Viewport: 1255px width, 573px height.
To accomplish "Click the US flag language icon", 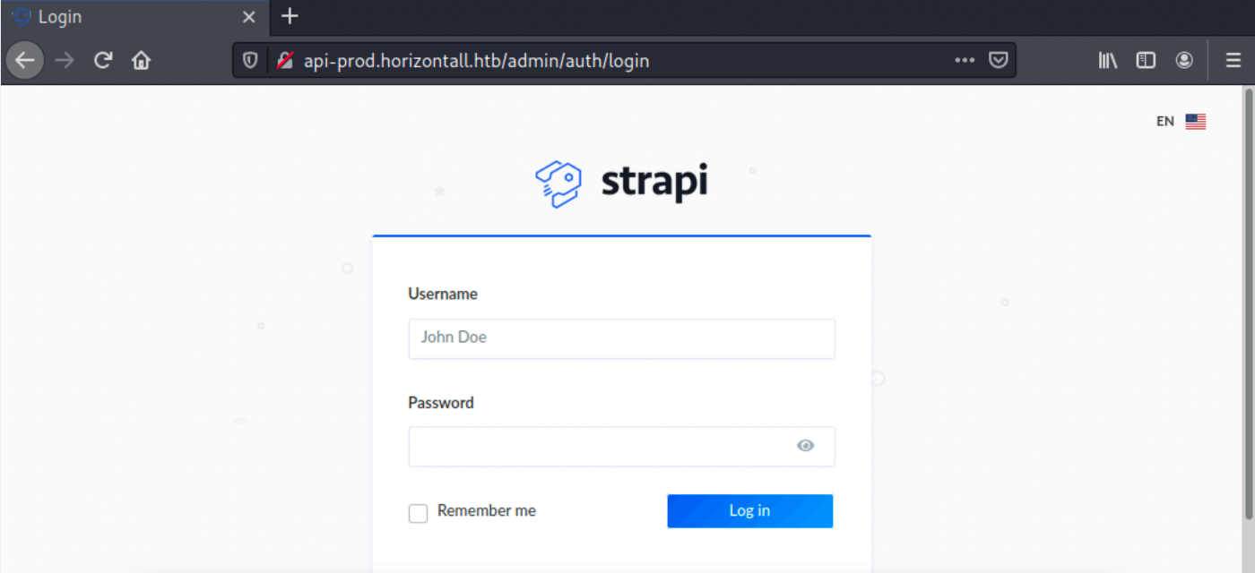I will 1196,122.
